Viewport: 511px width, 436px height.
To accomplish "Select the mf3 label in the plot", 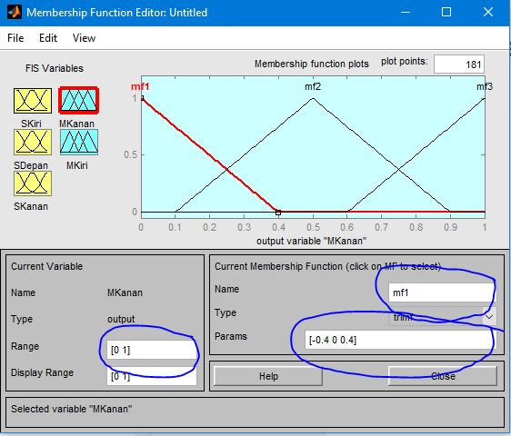I will [x=485, y=86].
